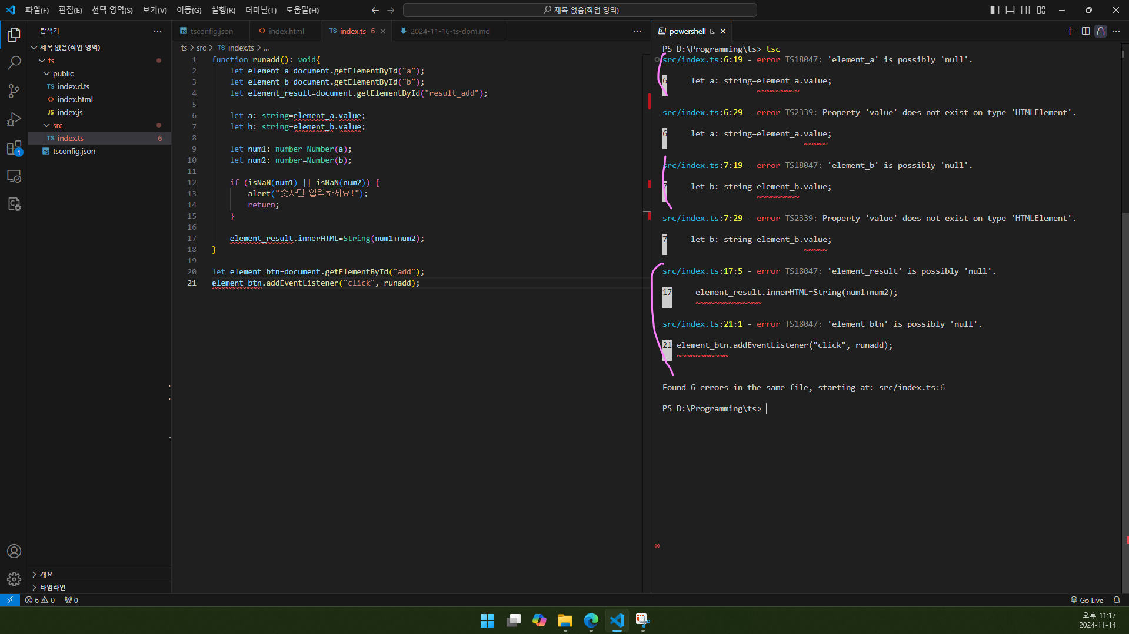This screenshot has width=1129, height=634.
Task: Open File Explorer from taskbar
Action: pyautogui.click(x=565, y=620)
